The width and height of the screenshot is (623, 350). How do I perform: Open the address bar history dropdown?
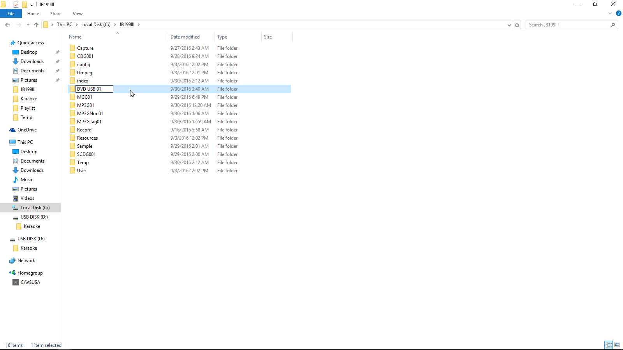coord(509,25)
